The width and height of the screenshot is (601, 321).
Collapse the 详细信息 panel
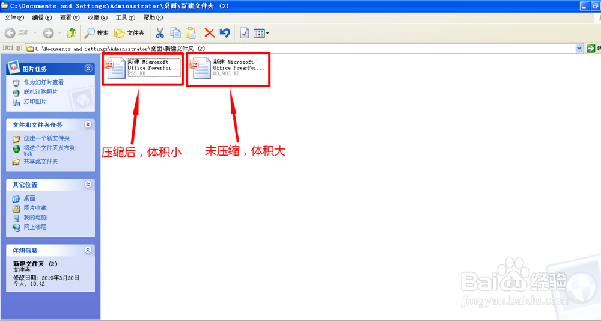point(88,250)
